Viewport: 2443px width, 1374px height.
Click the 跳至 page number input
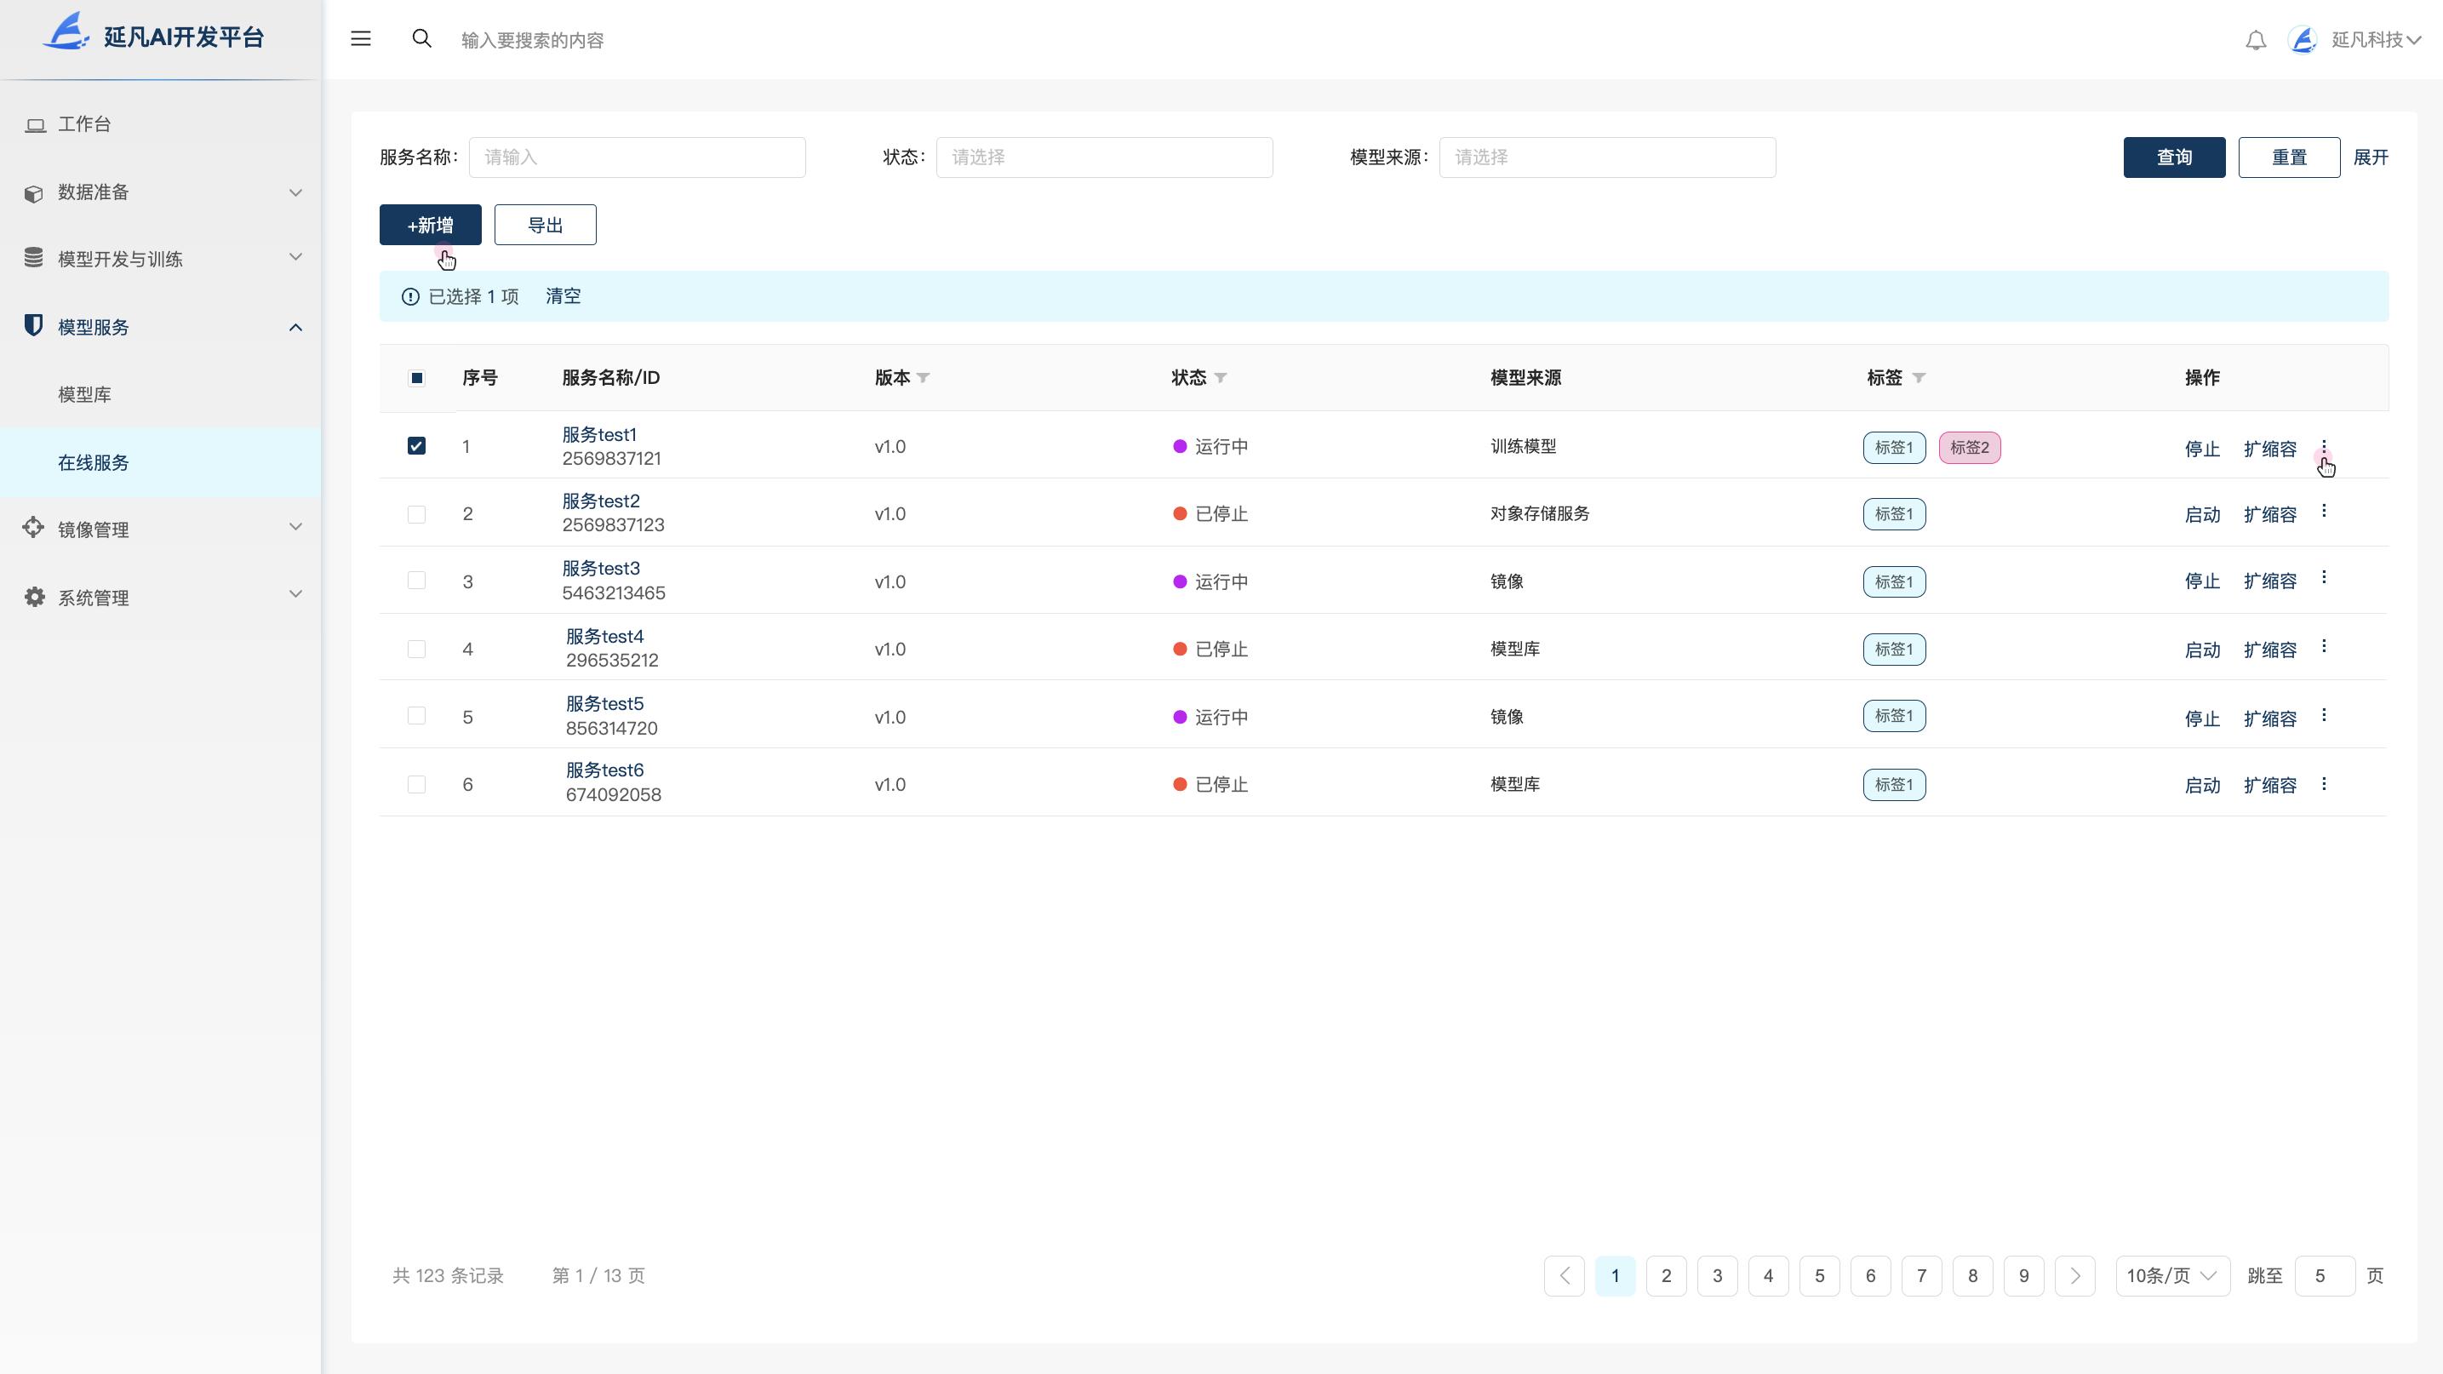(x=2324, y=1275)
